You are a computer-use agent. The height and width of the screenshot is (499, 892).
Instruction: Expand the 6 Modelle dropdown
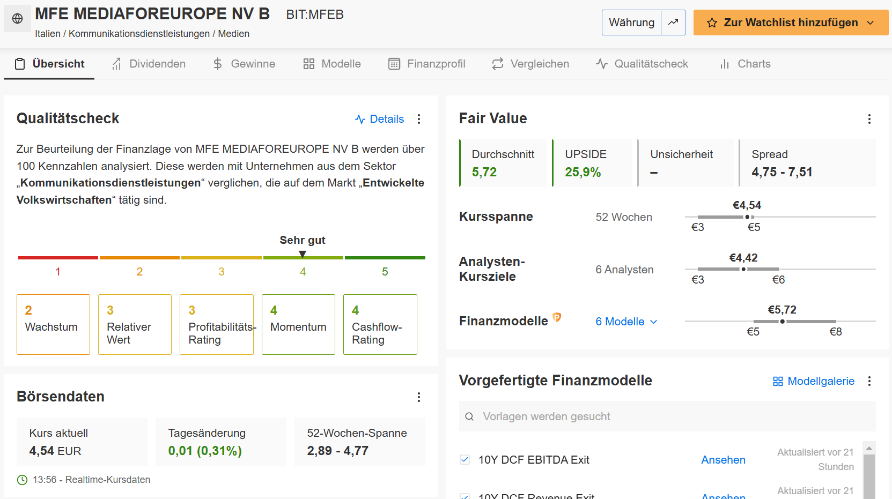click(x=626, y=322)
